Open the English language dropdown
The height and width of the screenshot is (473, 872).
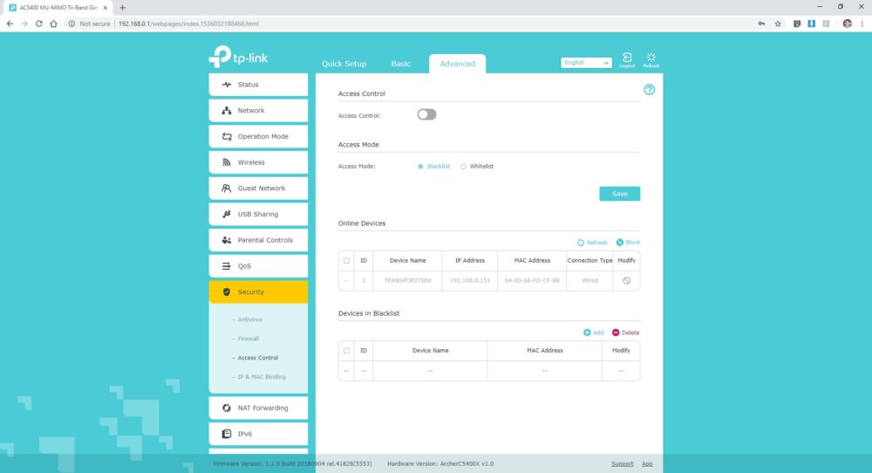(586, 63)
